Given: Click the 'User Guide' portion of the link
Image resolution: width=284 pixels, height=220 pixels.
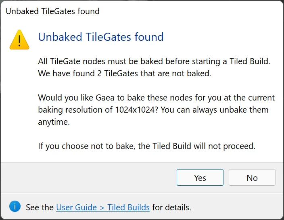Looking at the screenshot, I should pos(76,207).
